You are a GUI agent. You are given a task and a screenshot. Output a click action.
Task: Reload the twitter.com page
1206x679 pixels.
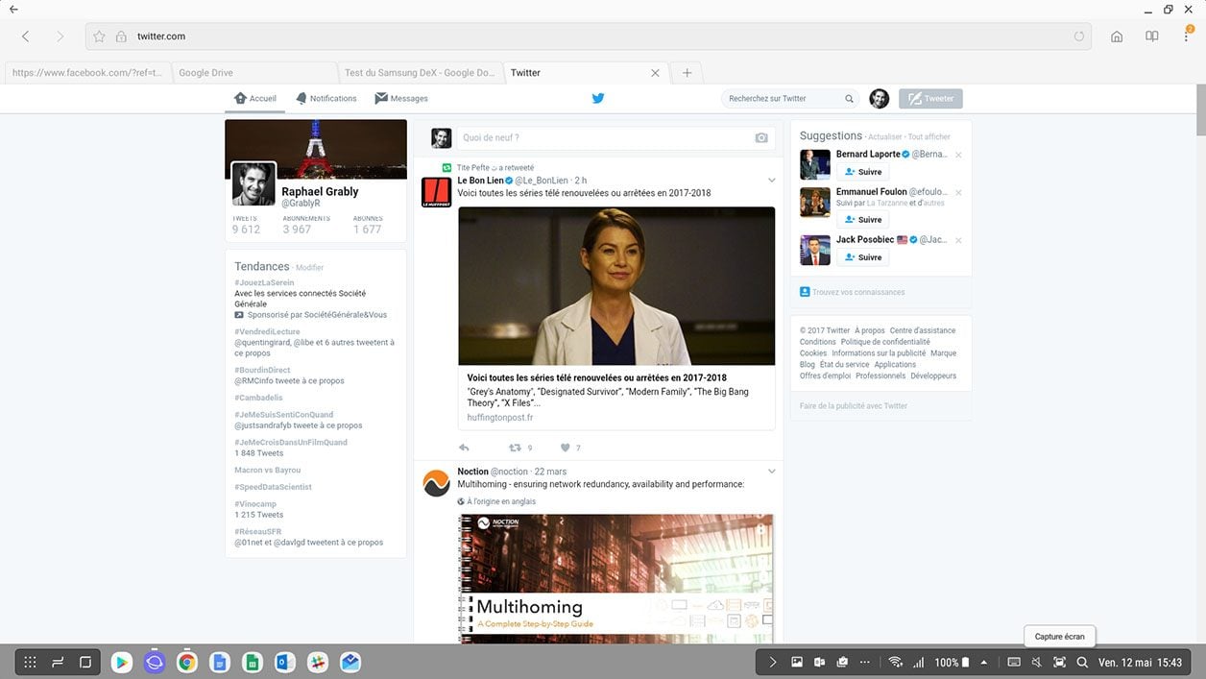(1079, 36)
